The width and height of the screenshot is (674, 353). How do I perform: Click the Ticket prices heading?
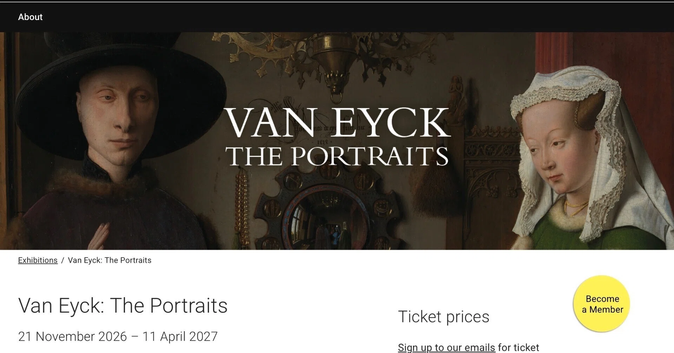point(443,317)
